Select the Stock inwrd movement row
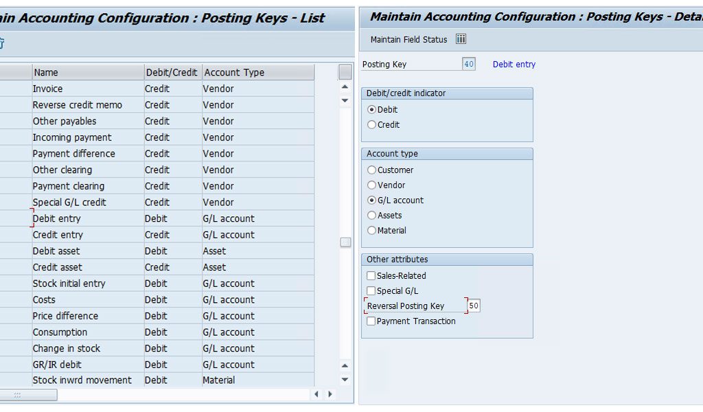The height and width of the screenshot is (412, 703). tap(82, 380)
